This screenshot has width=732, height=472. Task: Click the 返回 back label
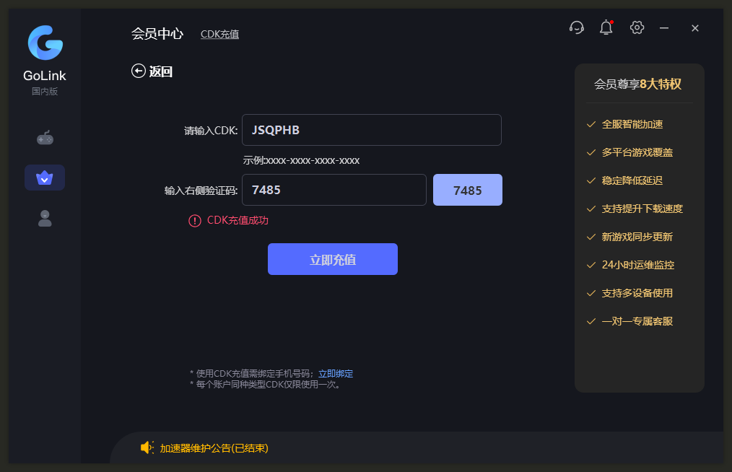click(160, 71)
